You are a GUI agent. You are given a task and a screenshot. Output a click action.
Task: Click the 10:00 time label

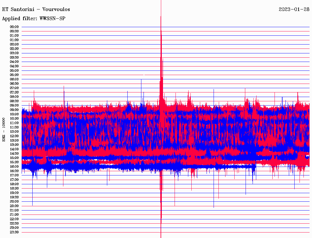tap(14, 114)
